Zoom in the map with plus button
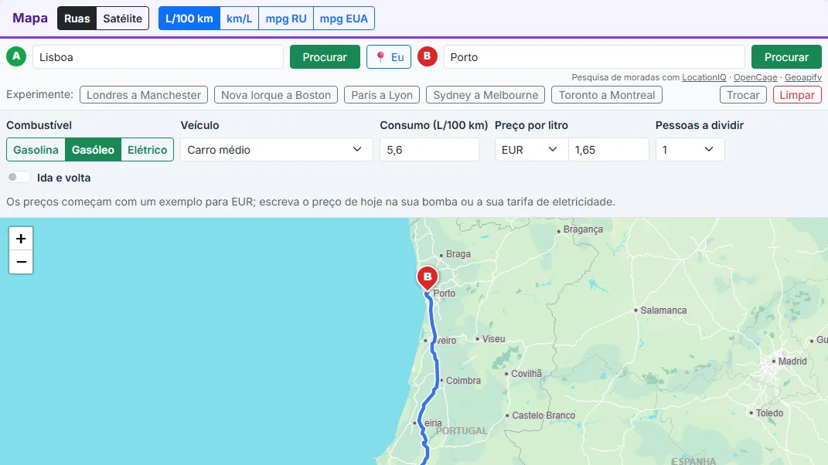Image resolution: width=828 pixels, height=465 pixels. [x=21, y=239]
